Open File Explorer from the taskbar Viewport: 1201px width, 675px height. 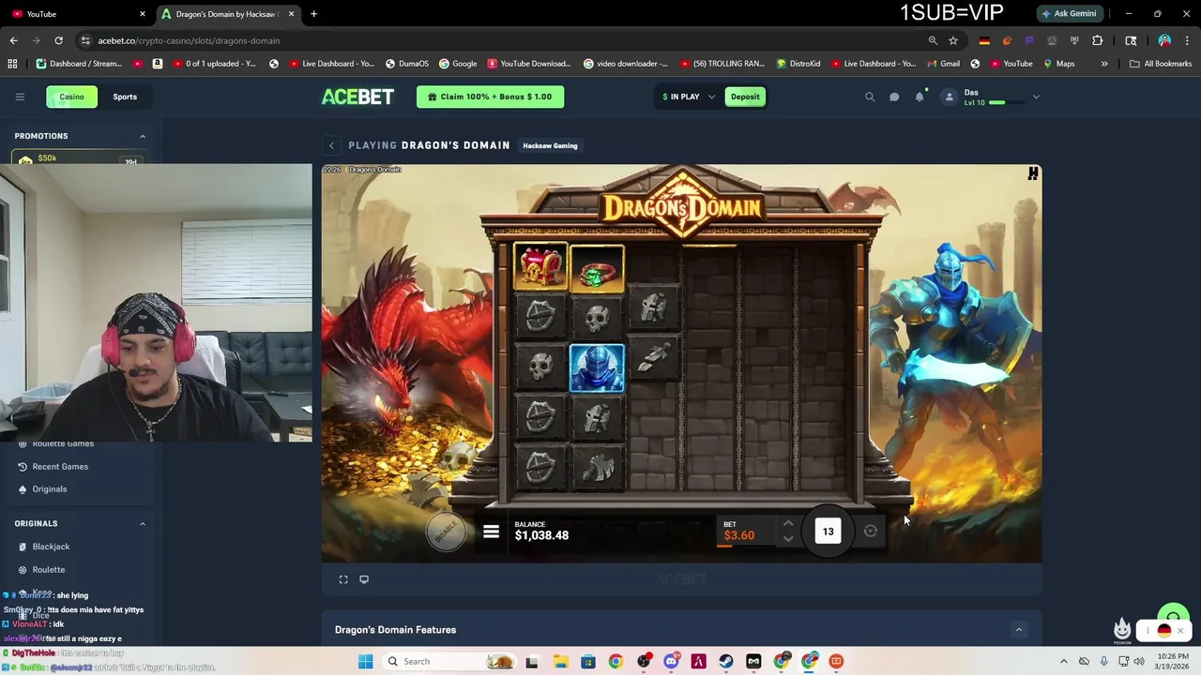[560, 661]
